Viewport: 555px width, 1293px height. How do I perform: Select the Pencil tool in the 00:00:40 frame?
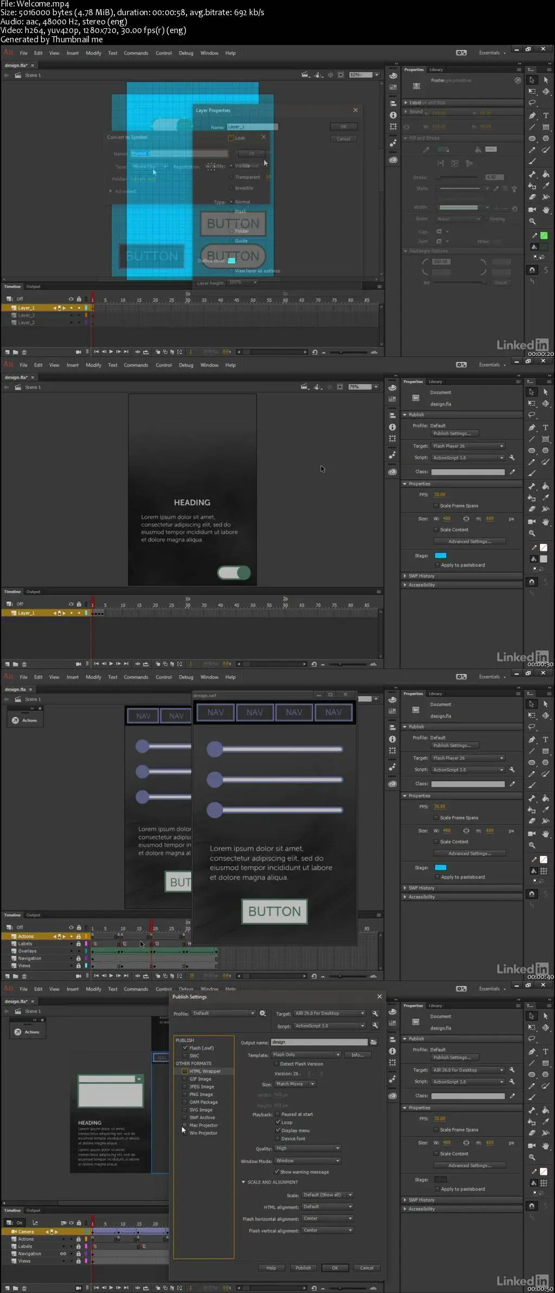tap(532, 775)
